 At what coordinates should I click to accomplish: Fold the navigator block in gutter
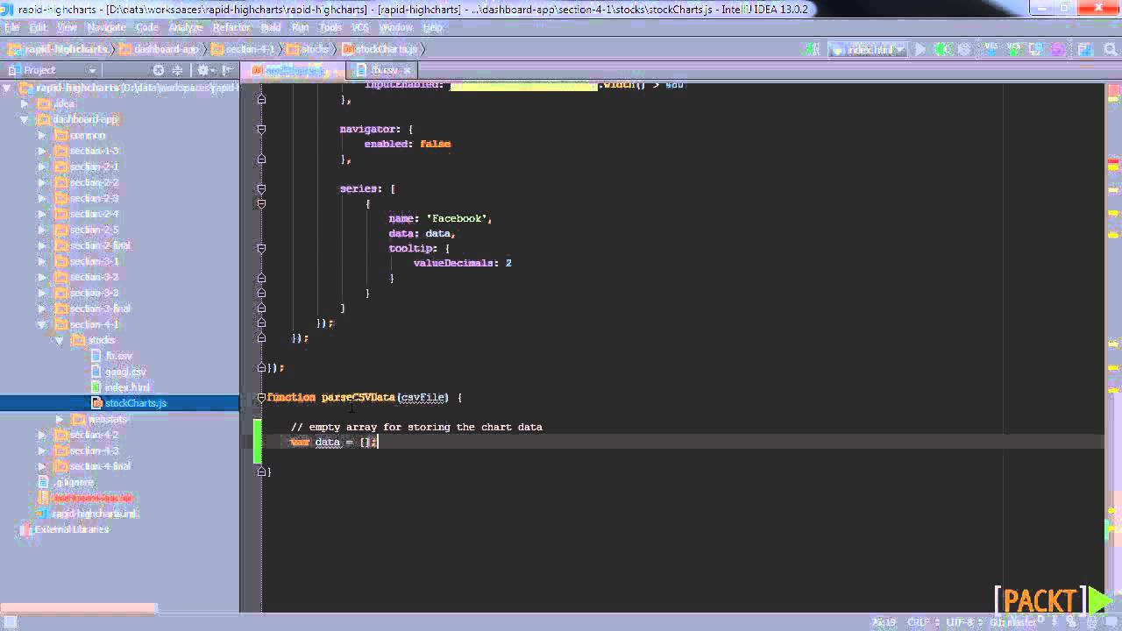[261, 130]
